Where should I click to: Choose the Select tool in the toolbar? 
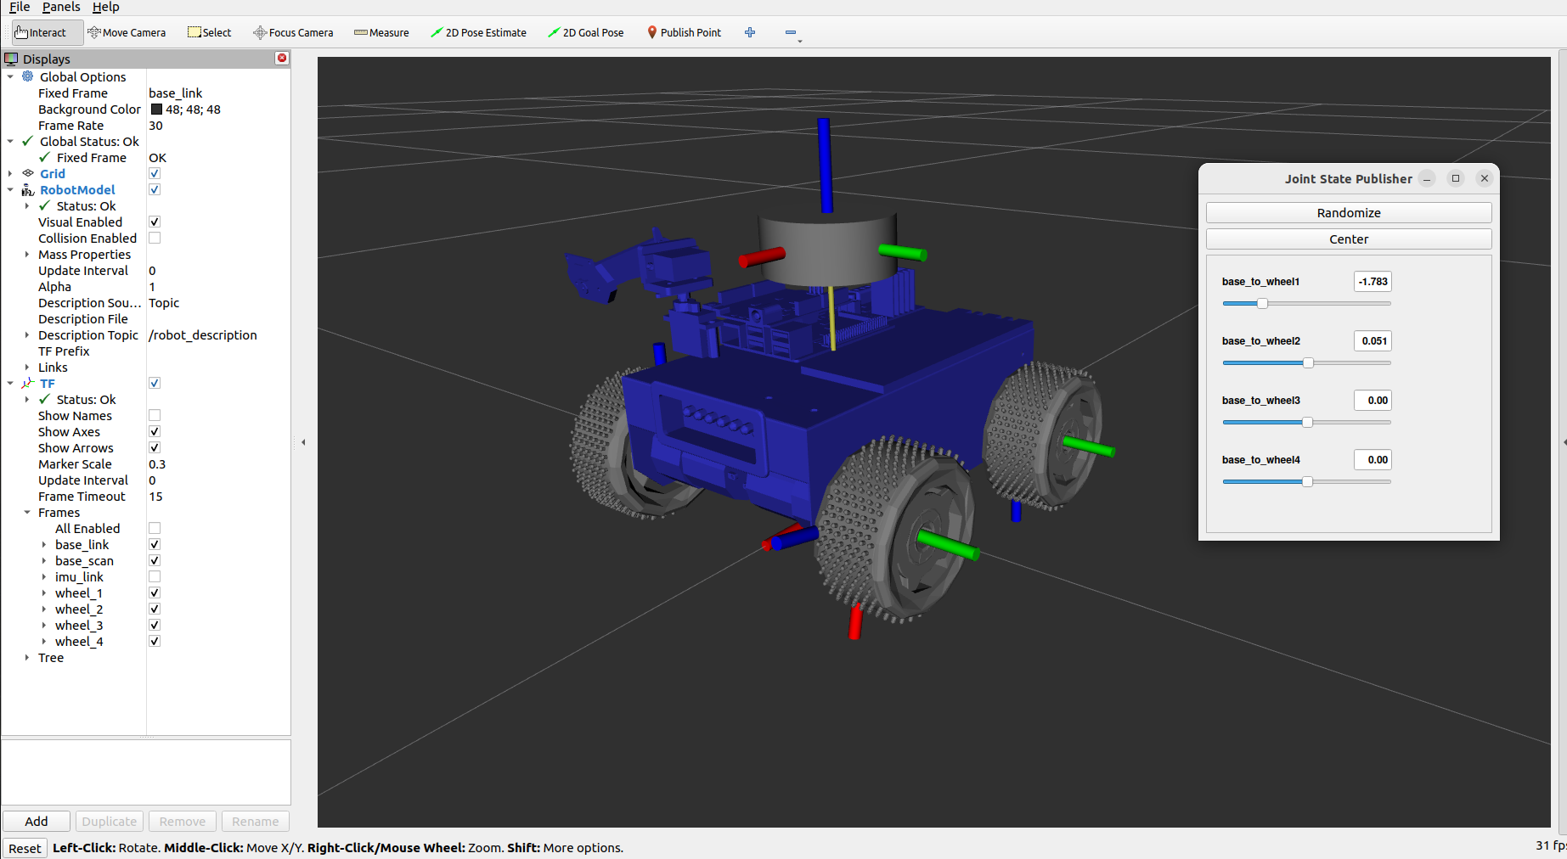(x=209, y=32)
